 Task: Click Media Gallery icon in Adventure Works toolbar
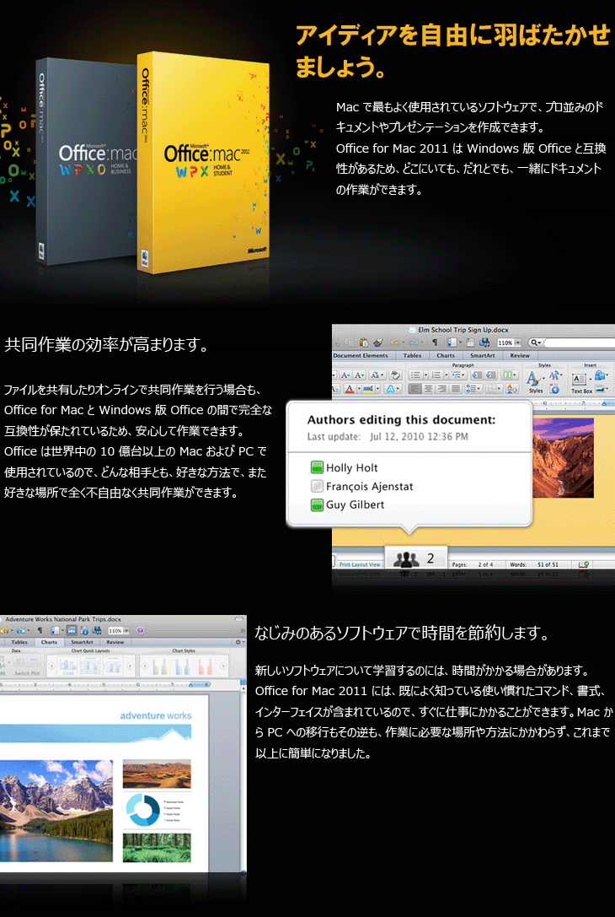click(x=96, y=630)
